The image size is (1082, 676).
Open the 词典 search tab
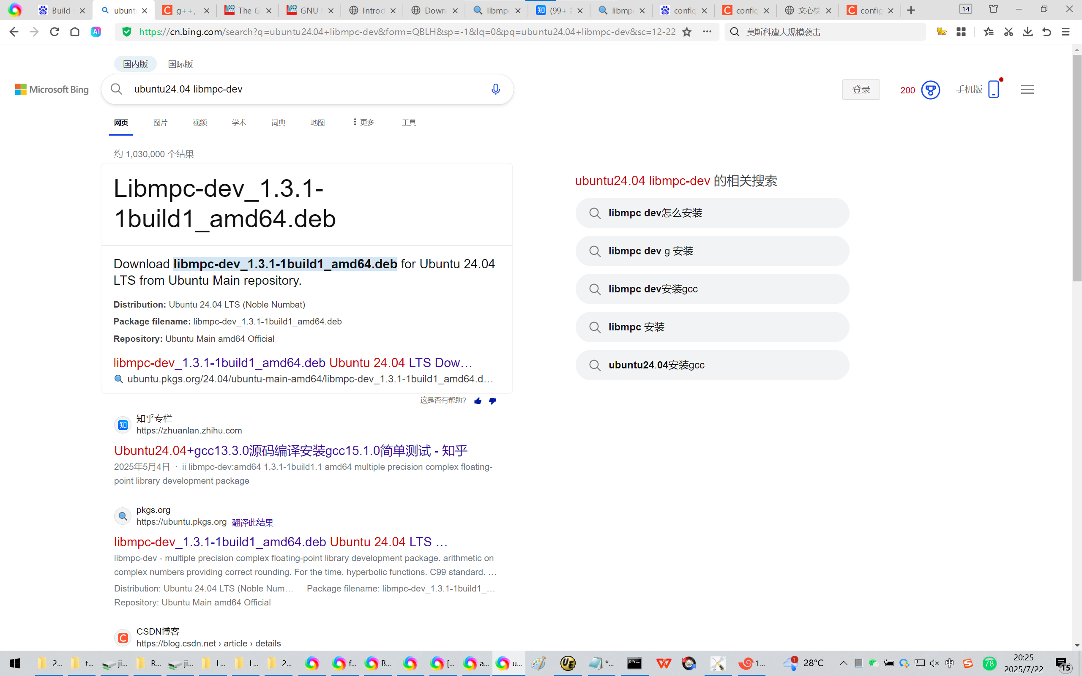coord(278,123)
